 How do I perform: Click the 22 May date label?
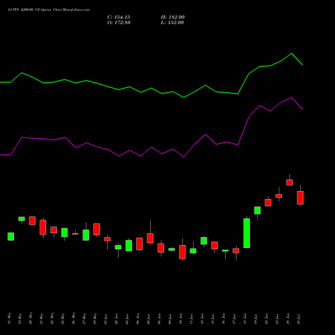click(52, 318)
